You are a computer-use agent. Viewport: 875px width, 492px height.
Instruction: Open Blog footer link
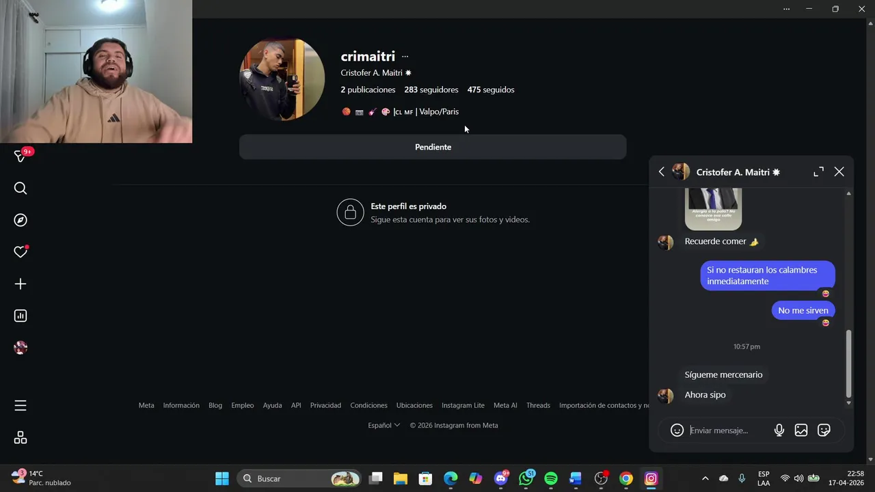(x=215, y=405)
